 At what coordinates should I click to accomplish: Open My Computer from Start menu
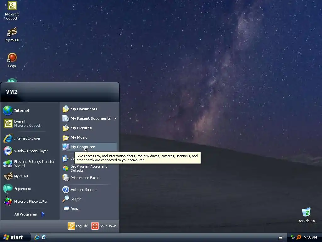click(x=89, y=147)
